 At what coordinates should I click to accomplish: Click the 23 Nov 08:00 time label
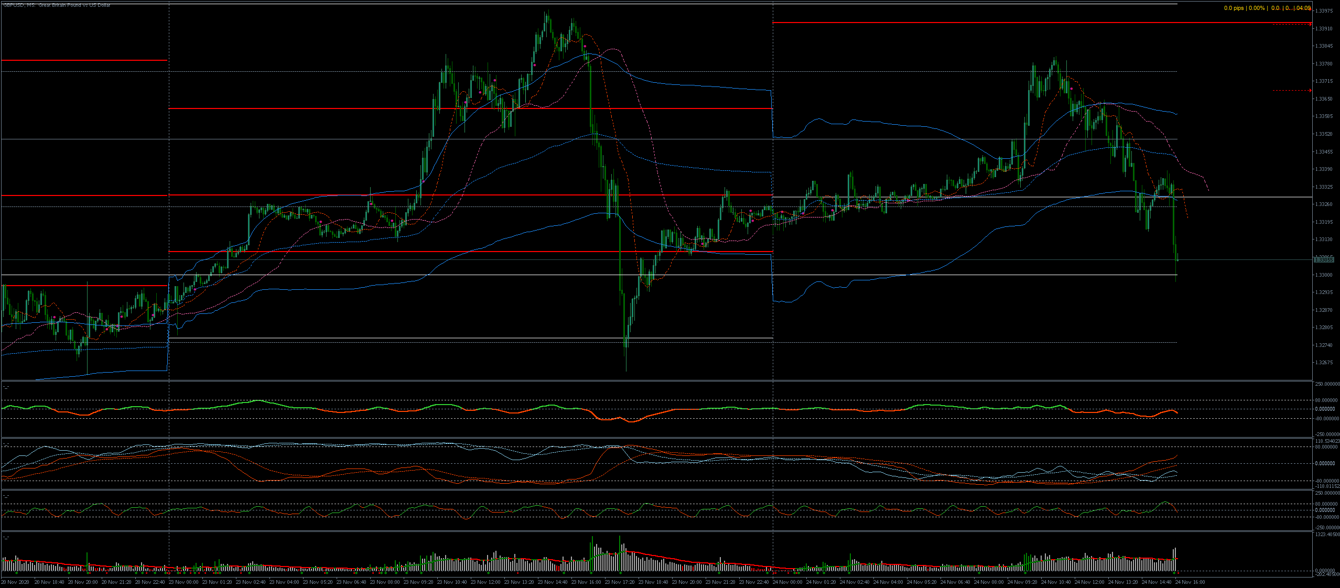(x=385, y=582)
